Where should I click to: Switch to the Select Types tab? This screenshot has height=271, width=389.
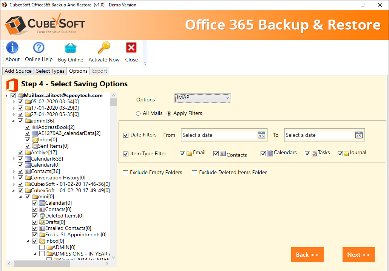coord(50,71)
